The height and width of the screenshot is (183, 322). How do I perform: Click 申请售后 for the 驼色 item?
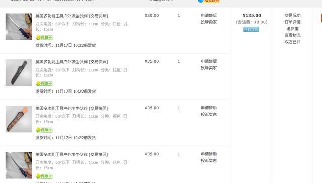(209, 61)
